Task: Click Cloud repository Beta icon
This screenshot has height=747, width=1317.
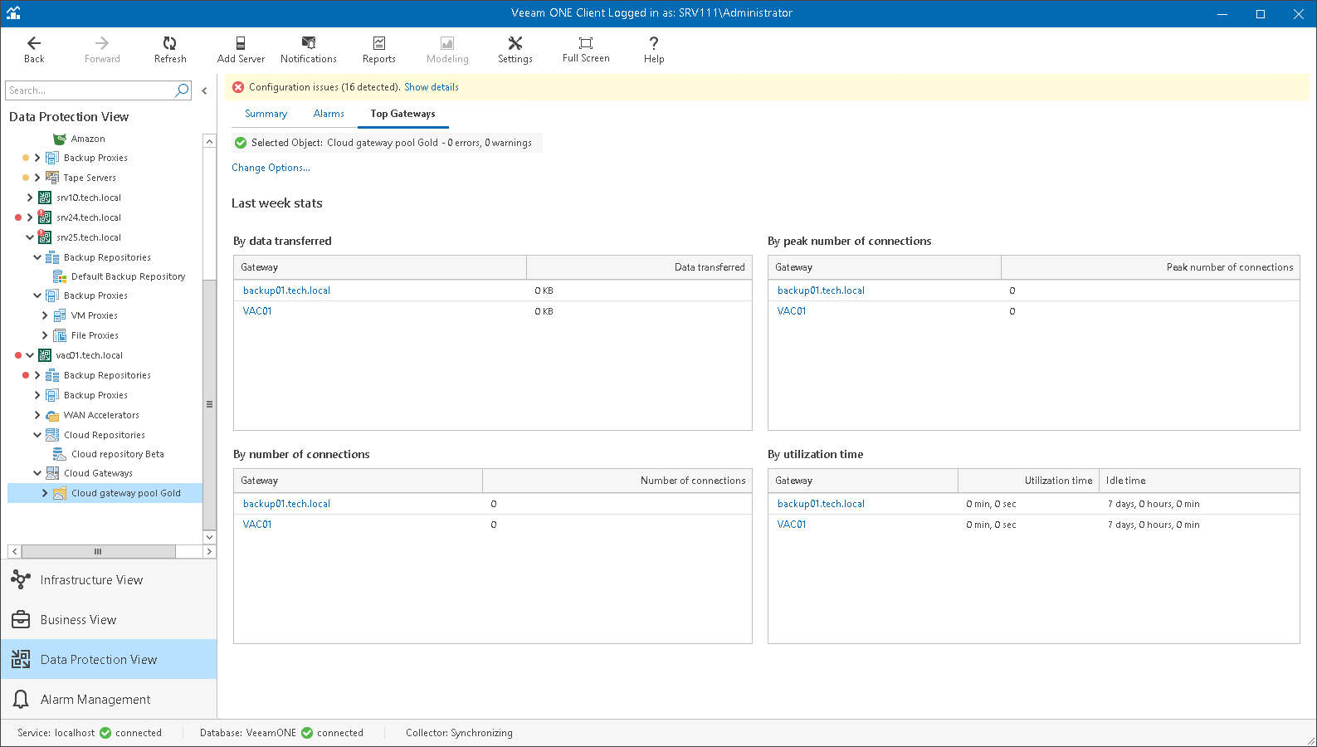Action: pyautogui.click(x=59, y=454)
